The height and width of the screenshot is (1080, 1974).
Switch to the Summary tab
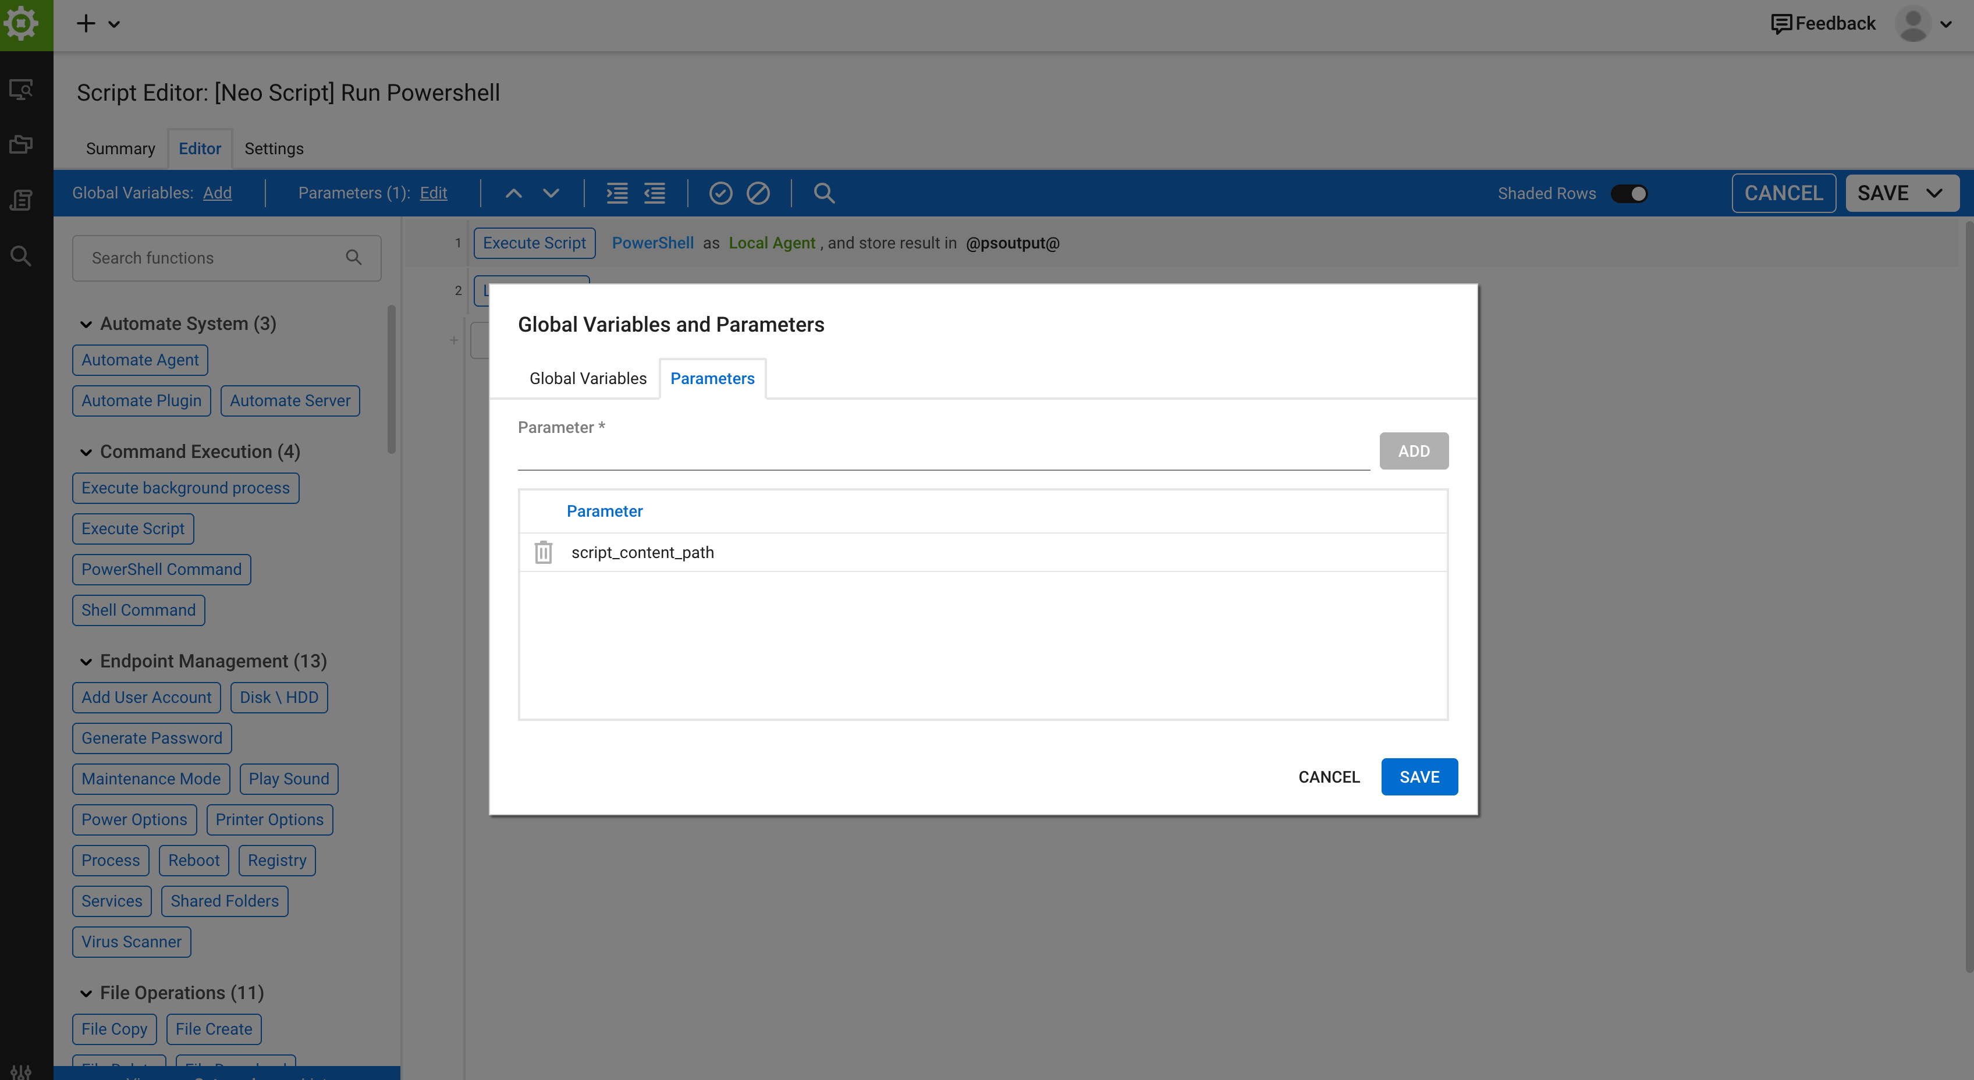click(120, 148)
